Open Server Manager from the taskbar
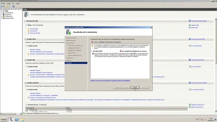This screenshot has width=217, height=122. tap(11, 120)
